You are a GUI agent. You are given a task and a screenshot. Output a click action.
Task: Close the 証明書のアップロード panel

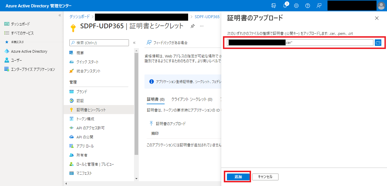click(x=377, y=18)
